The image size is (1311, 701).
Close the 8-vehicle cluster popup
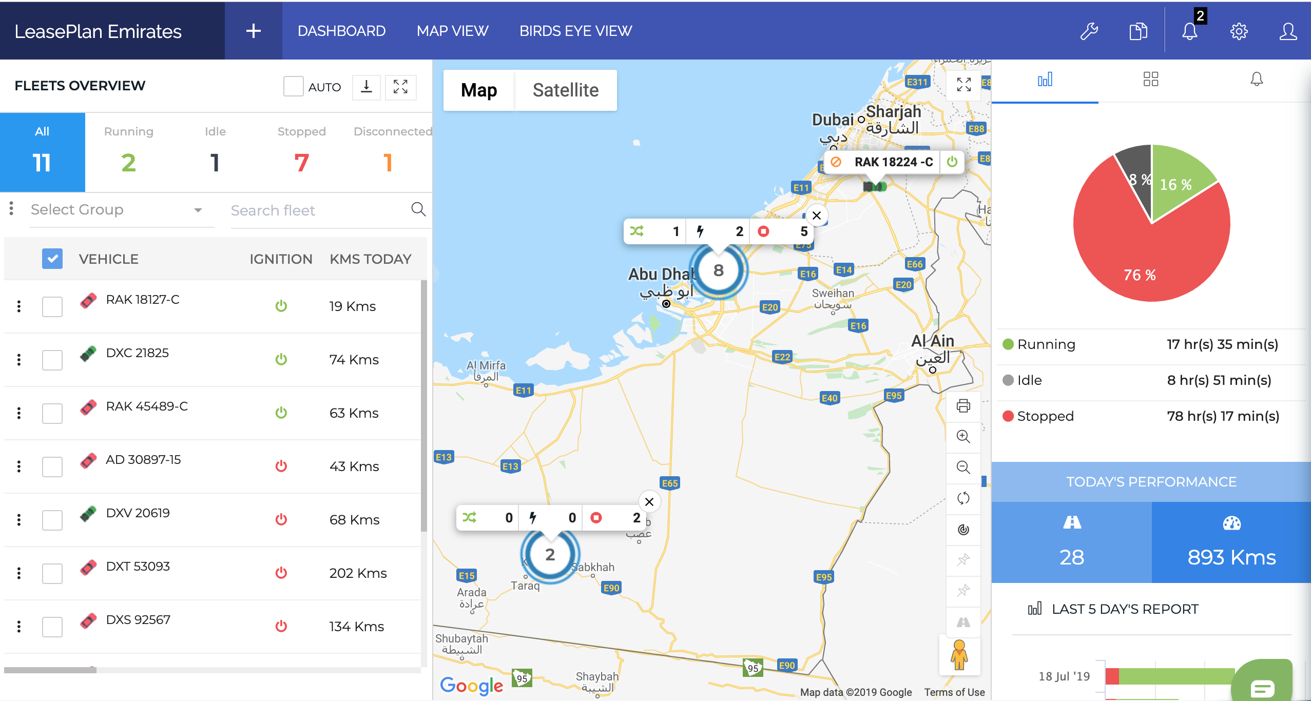pos(817,216)
